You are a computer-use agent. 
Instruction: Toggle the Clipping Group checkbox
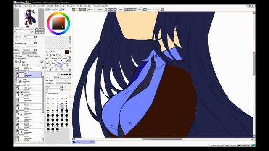[26, 56]
